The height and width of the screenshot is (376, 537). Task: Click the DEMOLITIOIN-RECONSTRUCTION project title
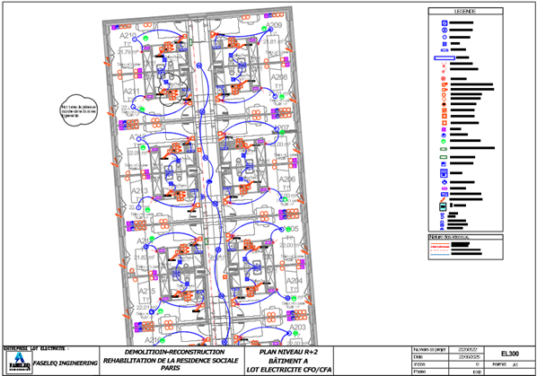click(x=175, y=352)
